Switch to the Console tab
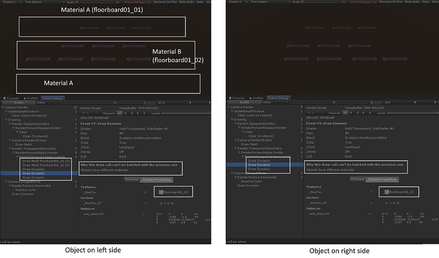 coord(12,98)
